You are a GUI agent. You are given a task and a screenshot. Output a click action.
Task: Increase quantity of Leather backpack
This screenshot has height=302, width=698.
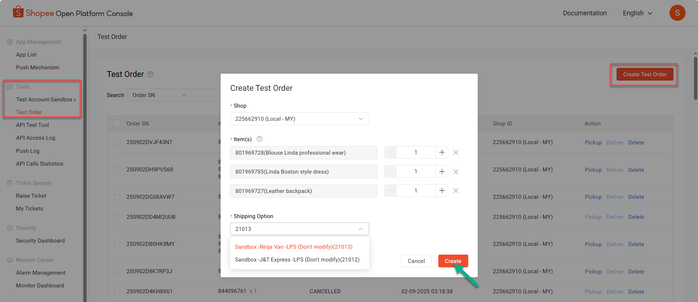[x=442, y=191]
